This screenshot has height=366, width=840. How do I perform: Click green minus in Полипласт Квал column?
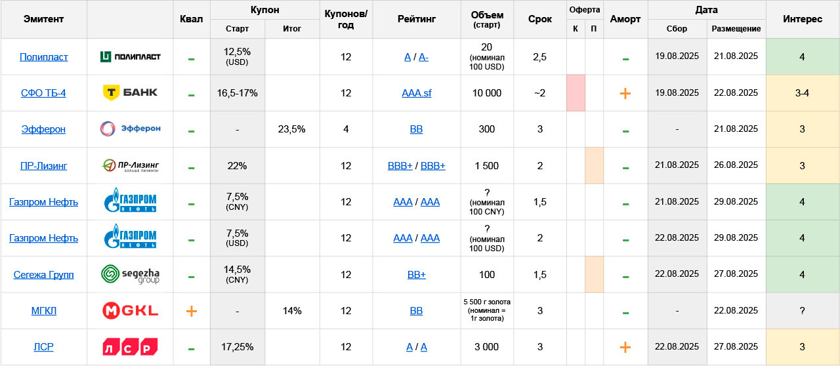[x=192, y=59]
